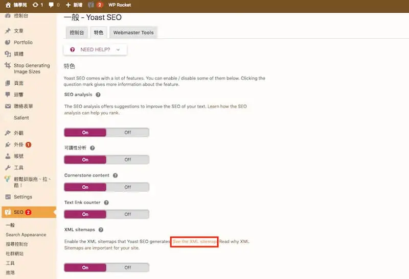
Task: Open the comments bubble icon in admin bar
Action: click(51, 5)
